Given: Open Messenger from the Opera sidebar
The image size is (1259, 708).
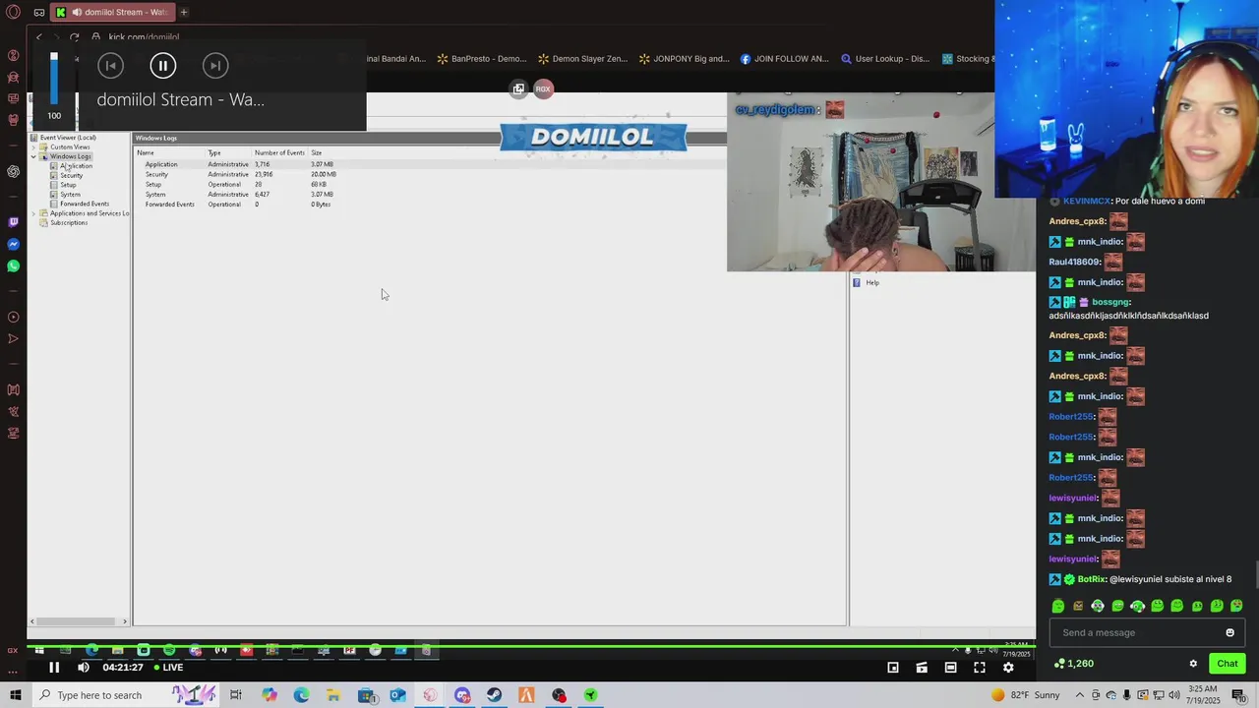Looking at the screenshot, I should pos(14,244).
